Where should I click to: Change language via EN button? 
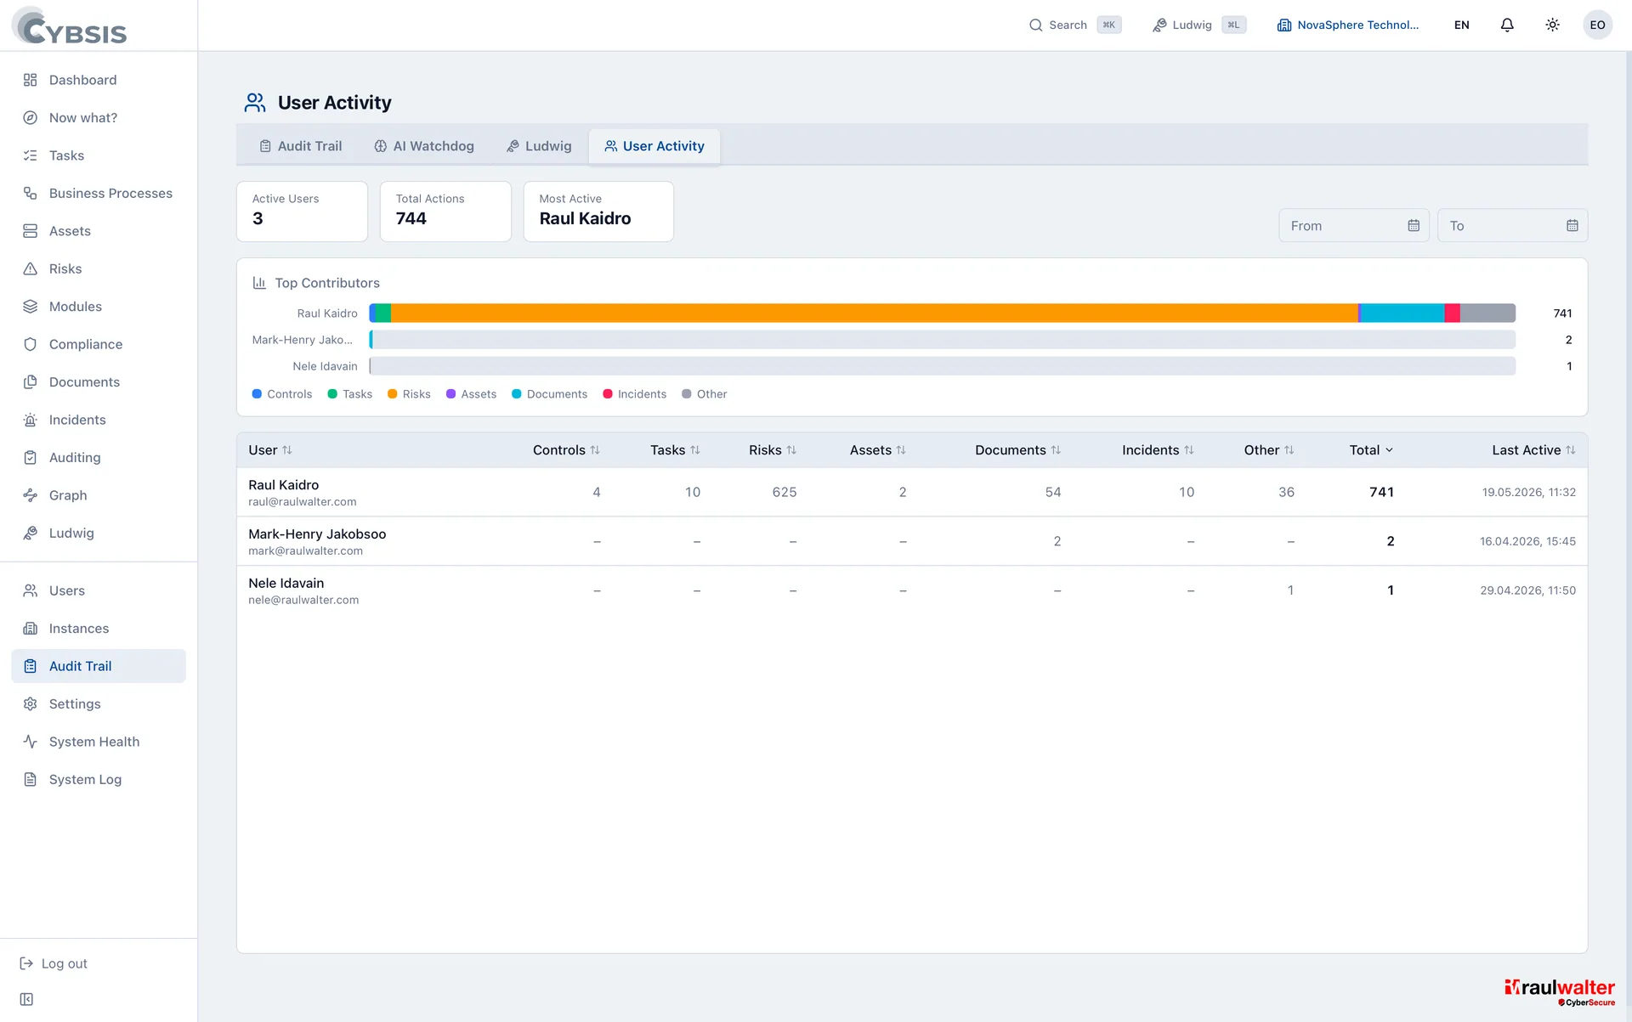1462,25
